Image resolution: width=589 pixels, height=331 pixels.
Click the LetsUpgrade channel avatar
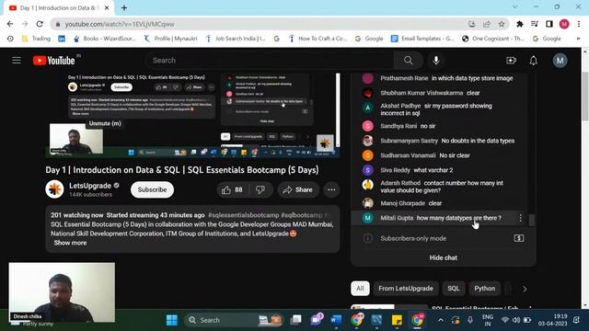(54, 188)
